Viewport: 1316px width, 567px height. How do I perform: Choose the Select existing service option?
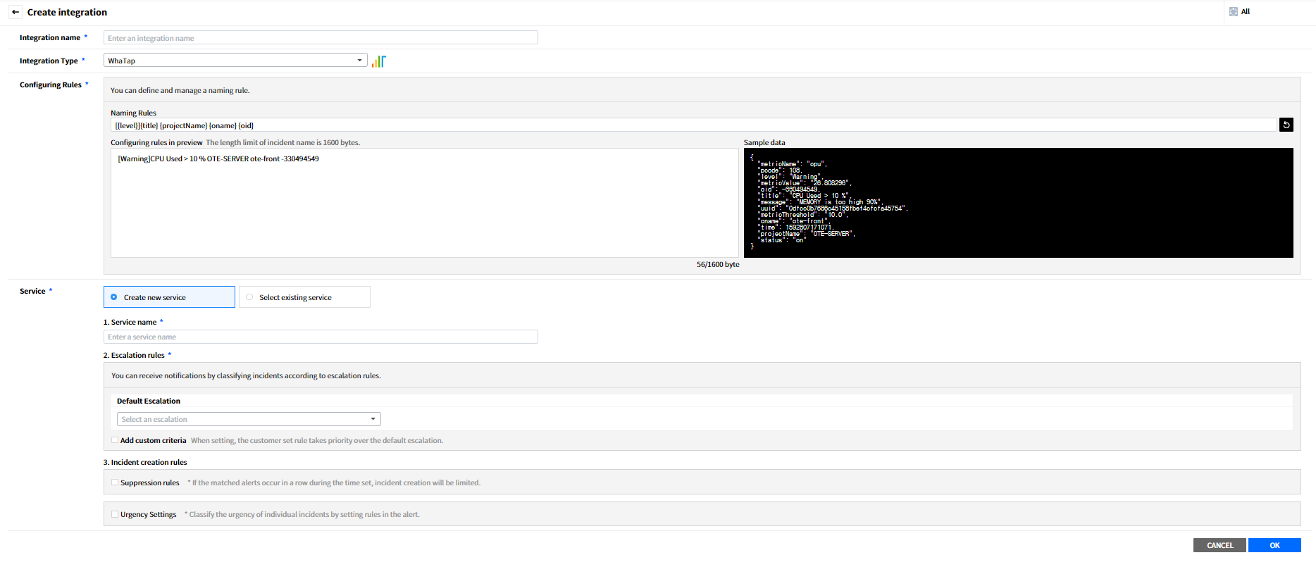(x=249, y=297)
